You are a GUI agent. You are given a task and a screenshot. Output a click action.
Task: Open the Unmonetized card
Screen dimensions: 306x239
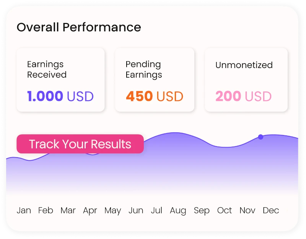point(246,80)
